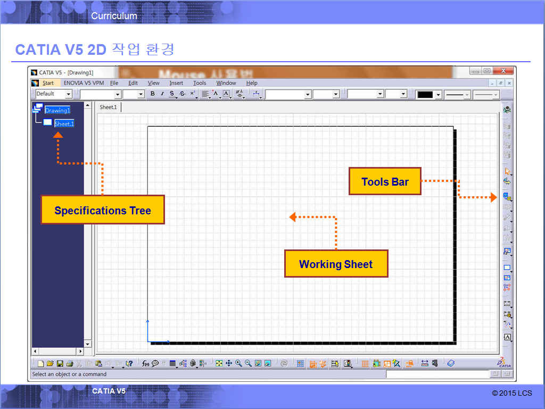Select Drawing1 node in specification tree
This screenshot has width=545, height=409.
click(57, 111)
